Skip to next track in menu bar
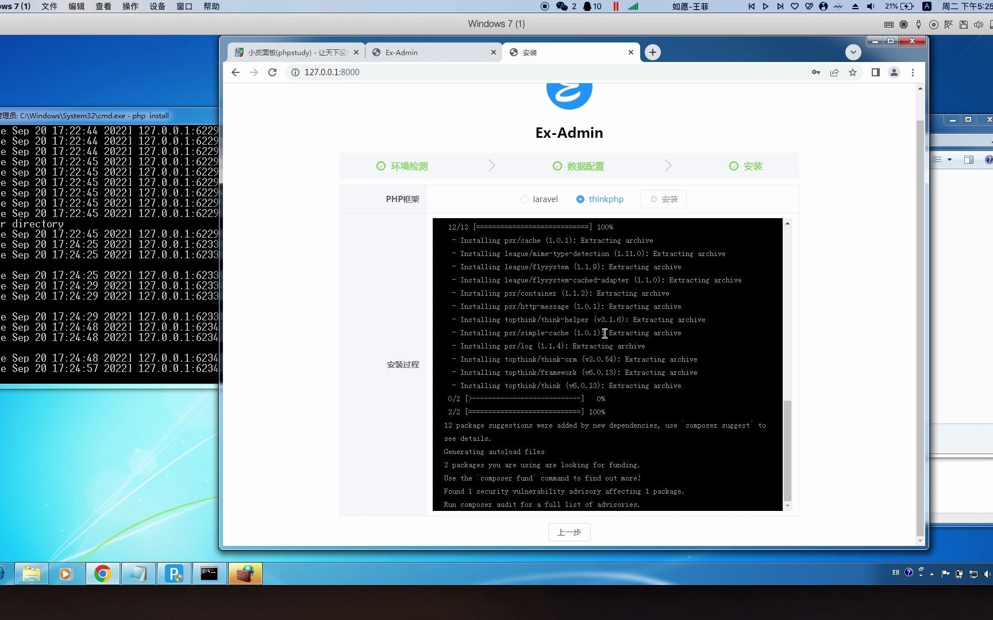Image resolution: width=993 pixels, height=620 pixels. tap(780, 6)
